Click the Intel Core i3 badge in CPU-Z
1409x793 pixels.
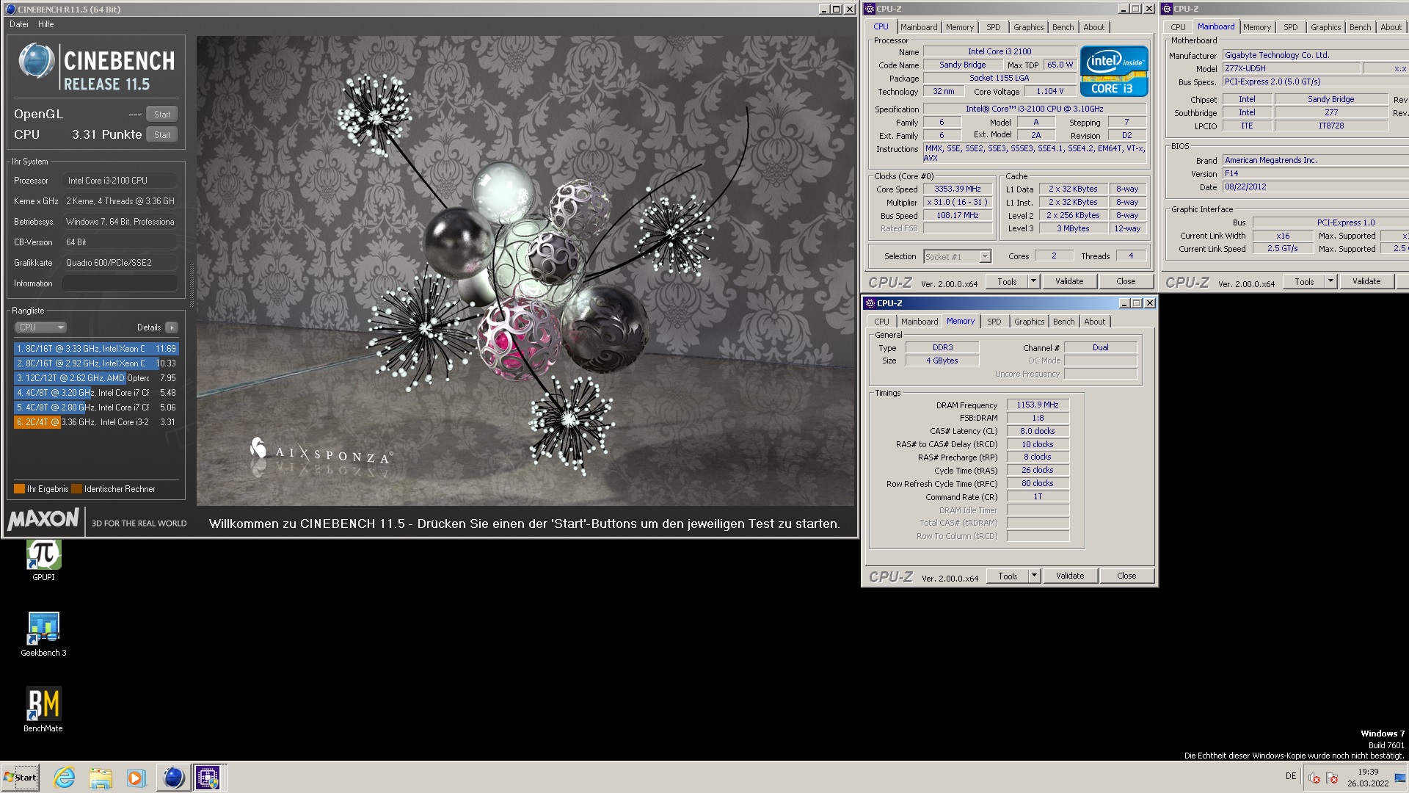(x=1114, y=71)
